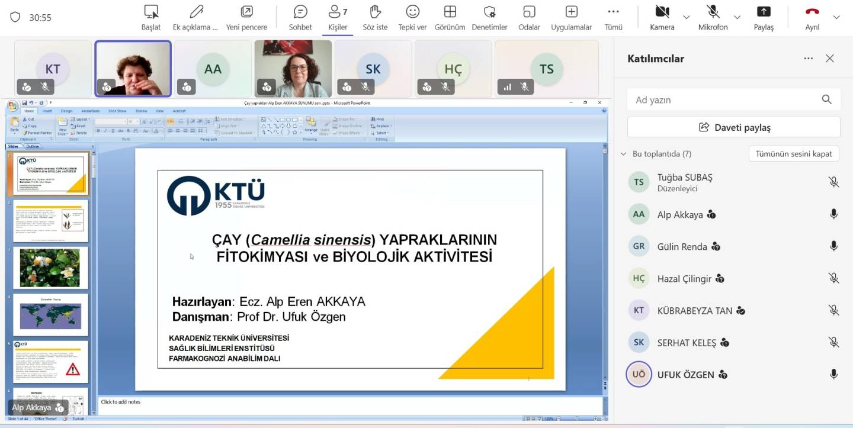The height and width of the screenshot is (428, 853).
Task: Toggle Tuğba SUBAŞ's muted microphone icon
Action: point(833,182)
